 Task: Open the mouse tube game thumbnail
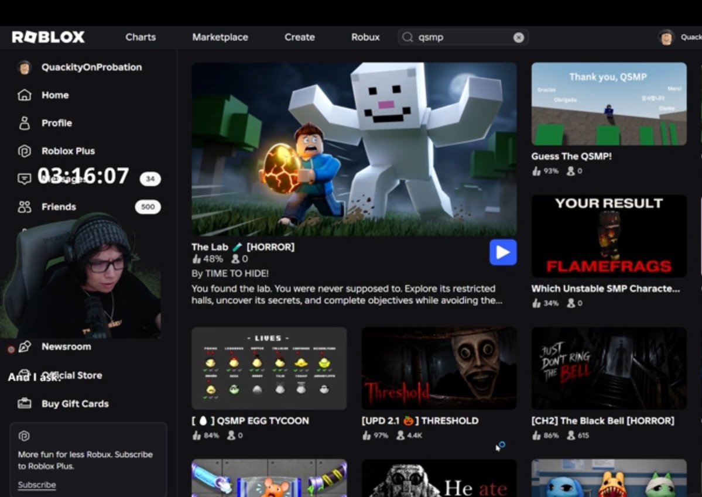269,478
